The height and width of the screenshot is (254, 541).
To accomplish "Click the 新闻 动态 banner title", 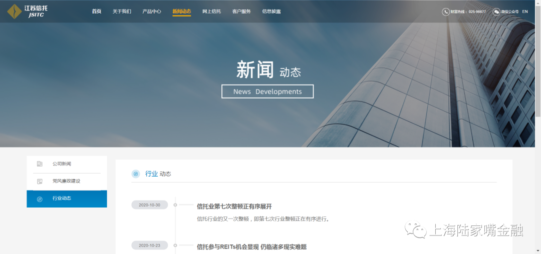I will 268,70.
